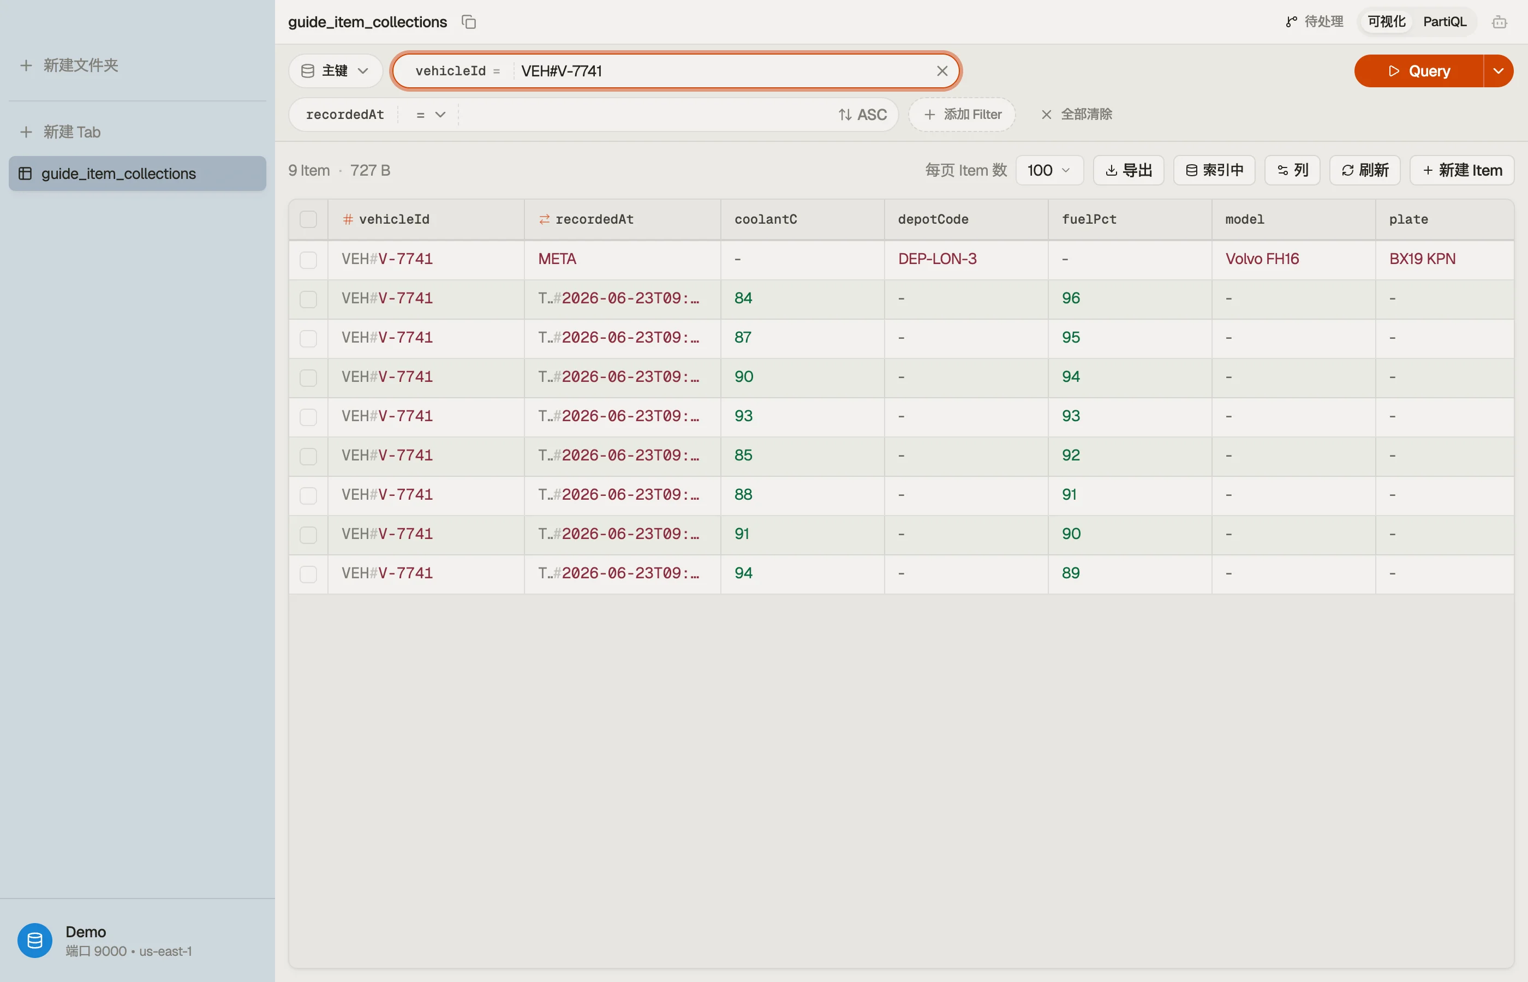The image size is (1528, 982).
Task: Open the 列 columns settings
Action: coord(1292,170)
